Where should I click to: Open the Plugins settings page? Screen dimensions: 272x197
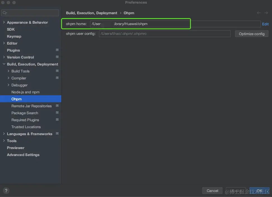tap(13, 50)
